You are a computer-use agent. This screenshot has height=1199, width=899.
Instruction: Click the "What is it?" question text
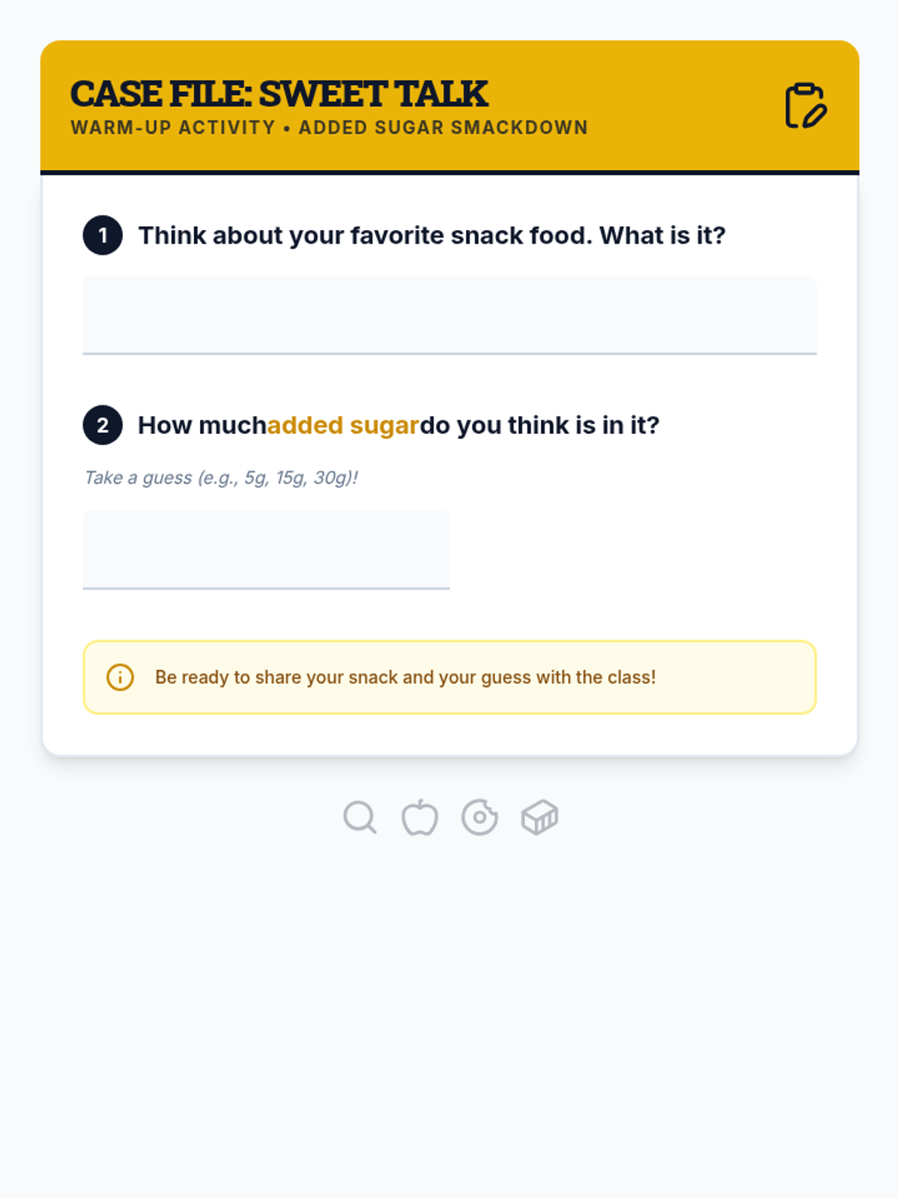tap(662, 235)
